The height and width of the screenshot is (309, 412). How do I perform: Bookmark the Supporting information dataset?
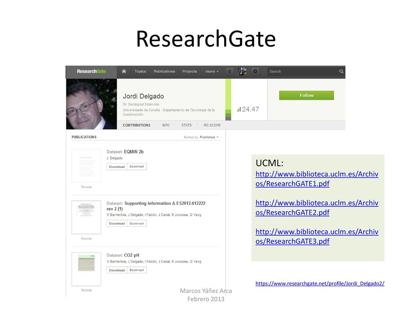(x=137, y=223)
